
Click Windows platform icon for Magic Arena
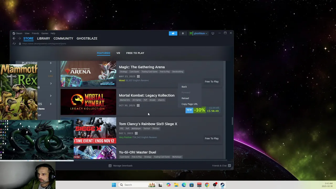(138, 76)
